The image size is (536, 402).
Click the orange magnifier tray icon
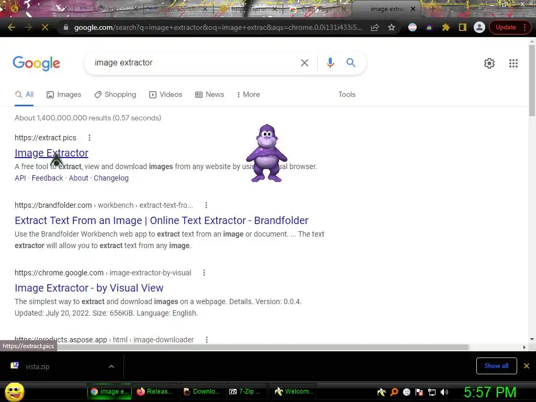point(394,392)
